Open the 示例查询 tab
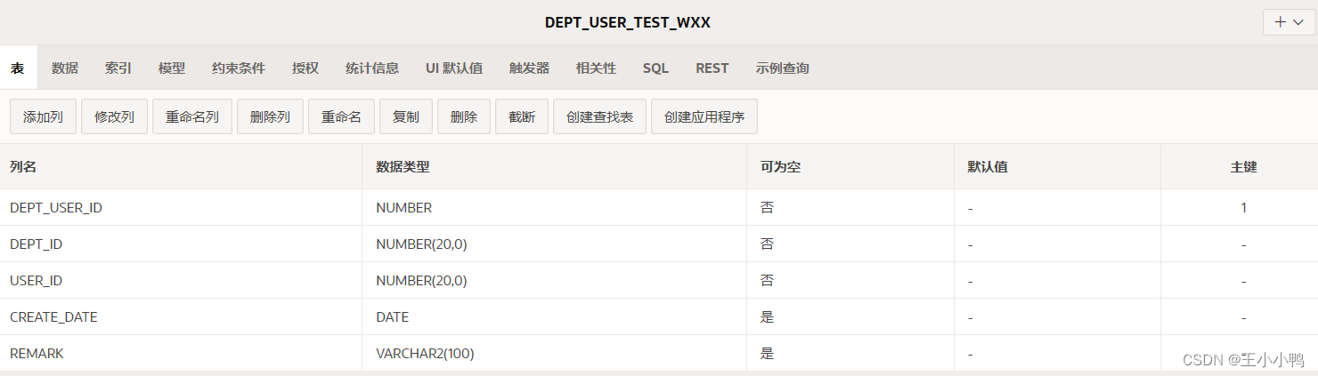The image size is (1318, 376). point(783,68)
